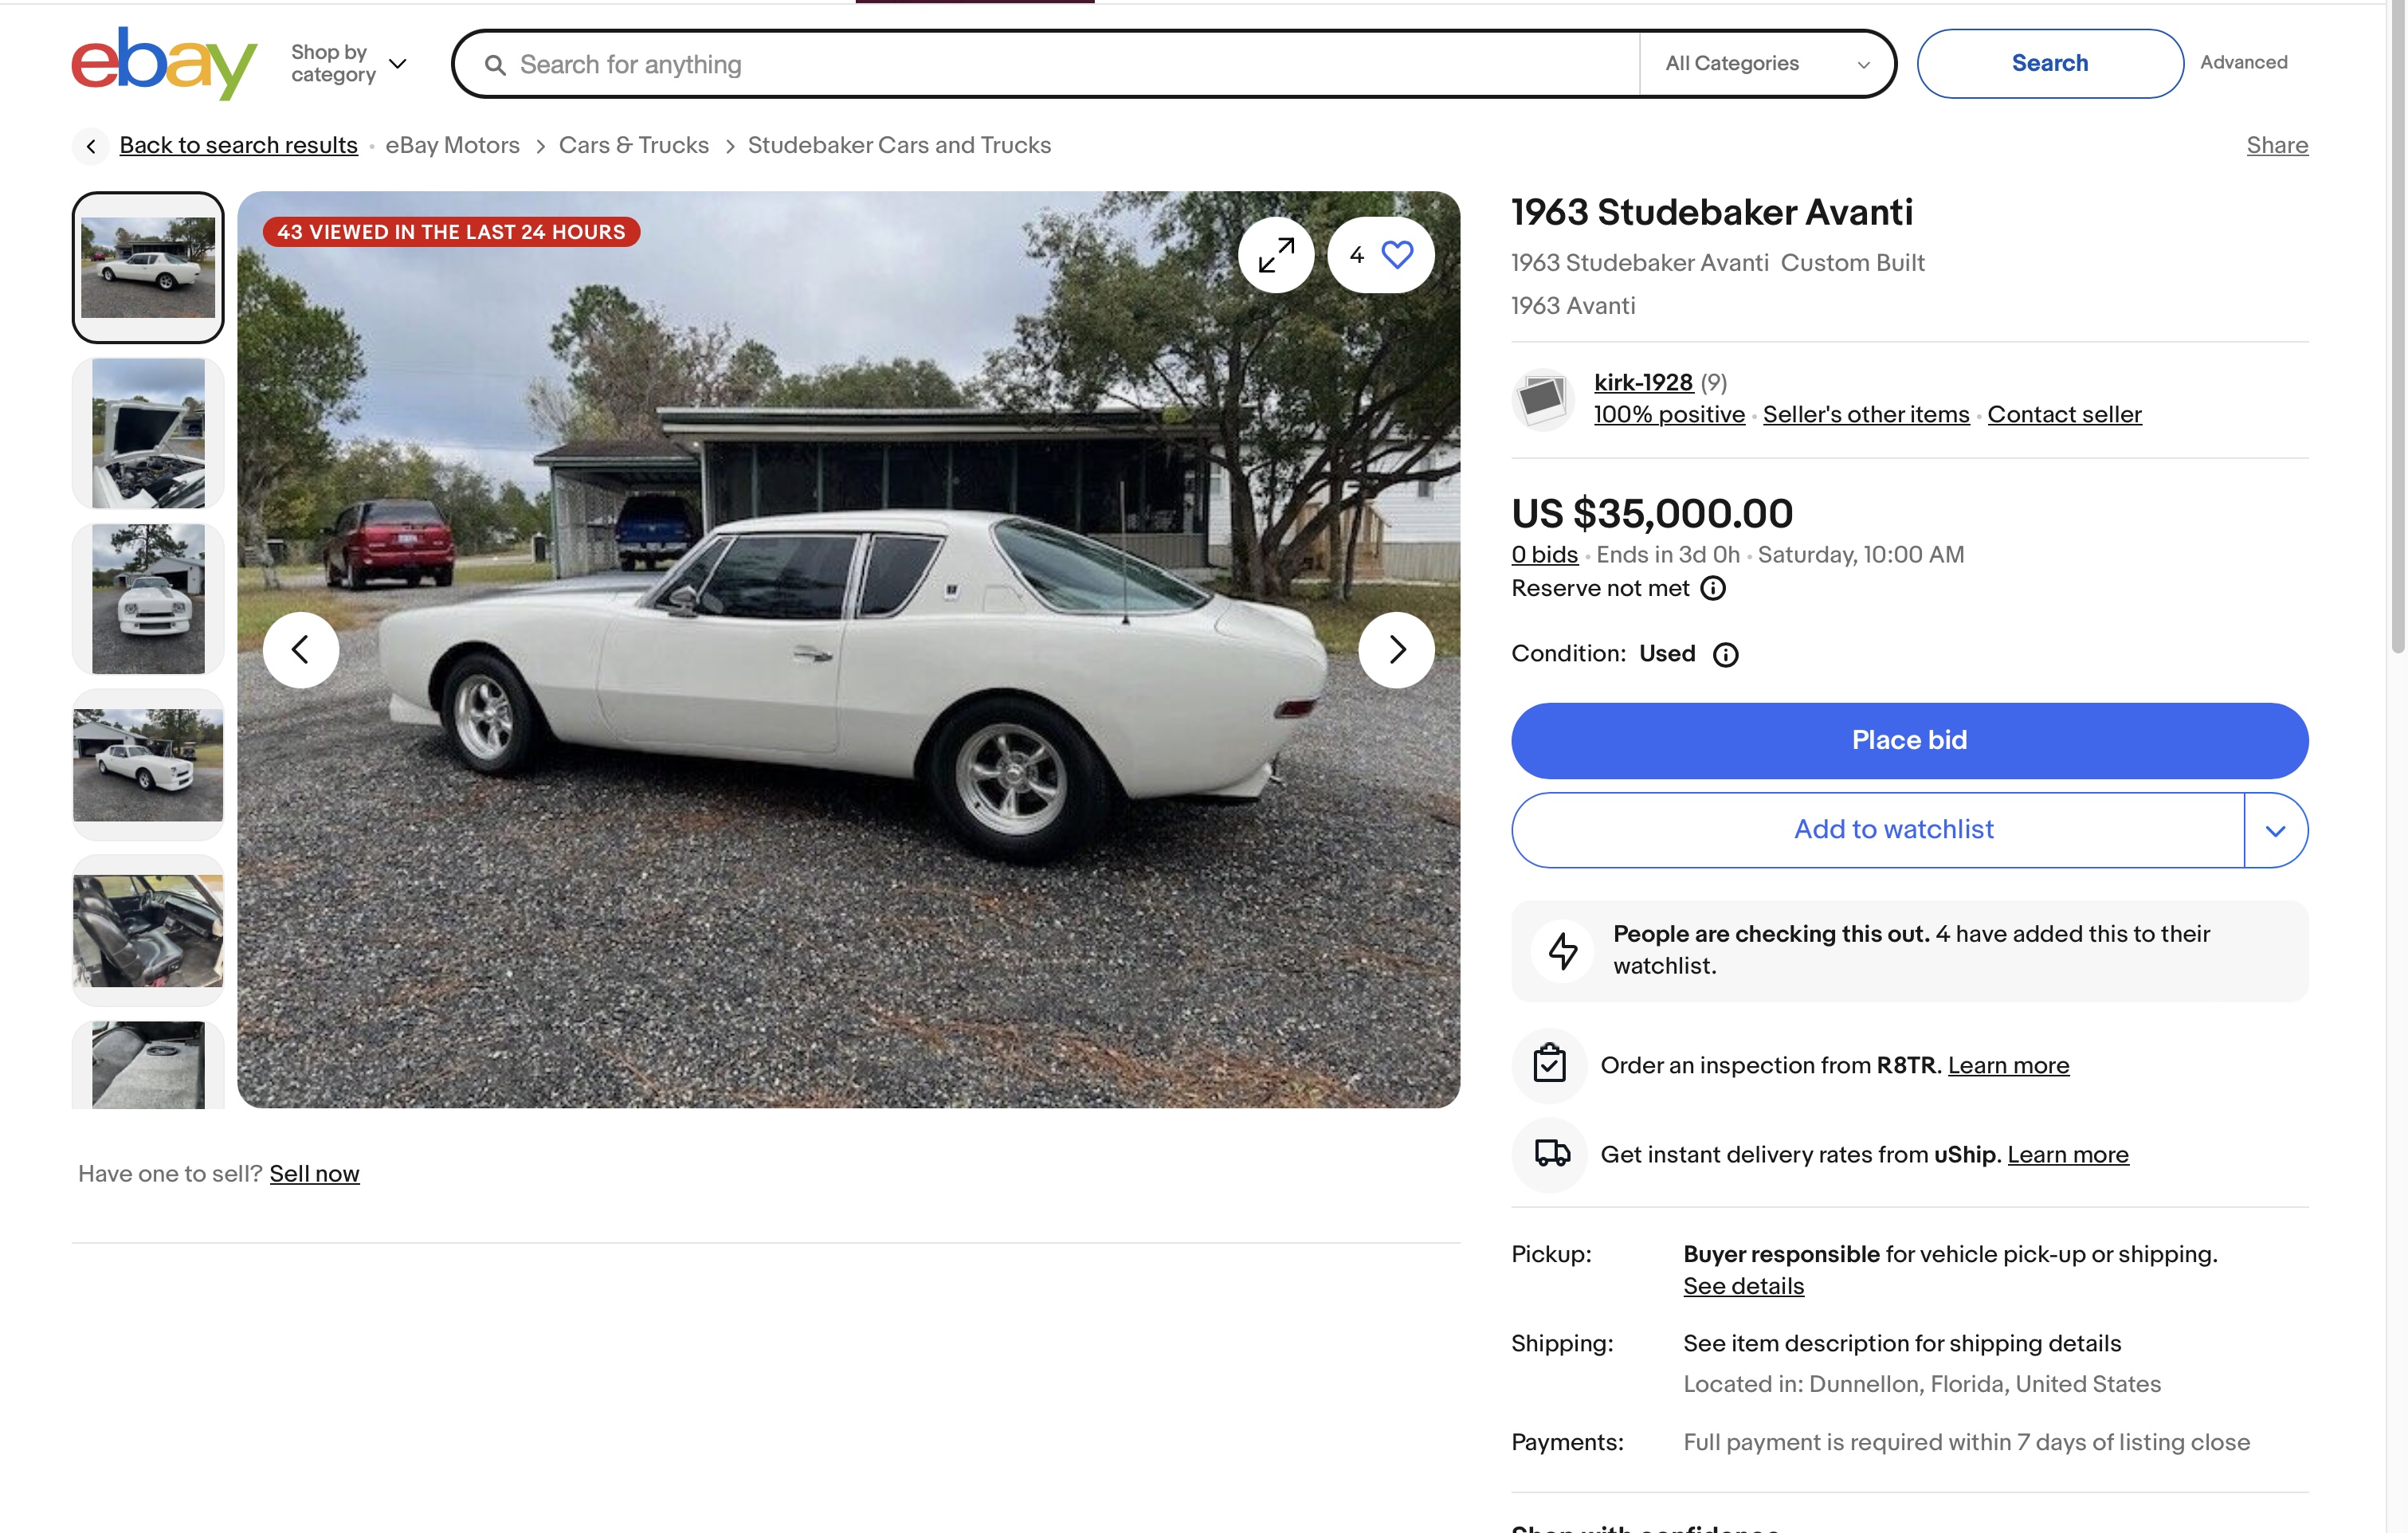Image resolution: width=2408 pixels, height=1533 pixels.
Task: Open Cars & Trucks breadcrumb
Action: [x=633, y=145]
